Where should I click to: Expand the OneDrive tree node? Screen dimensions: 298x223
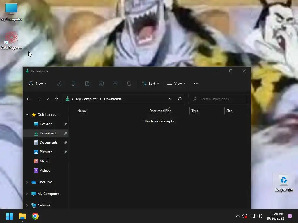[27, 182]
